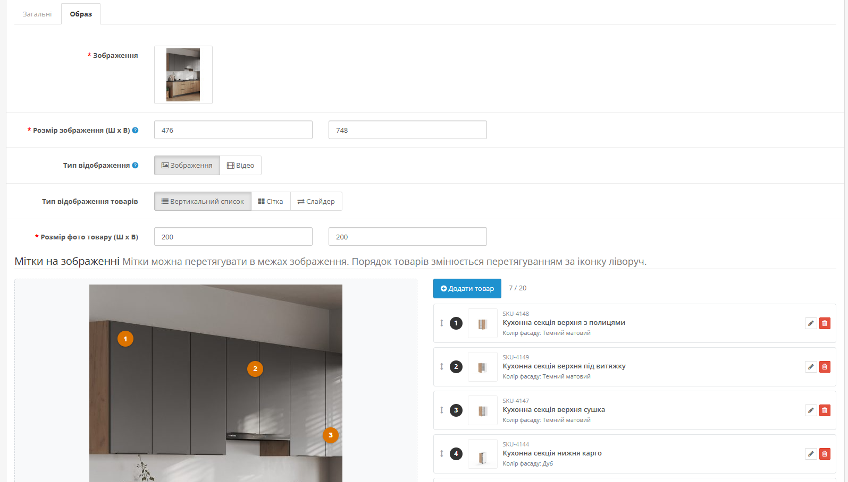The height and width of the screenshot is (482, 848).
Task: Focus product photo height field
Action: pyautogui.click(x=408, y=237)
